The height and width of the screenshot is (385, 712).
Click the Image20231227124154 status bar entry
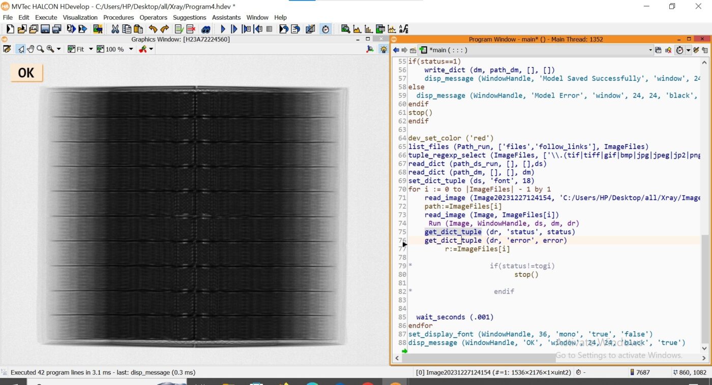coord(493,372)
